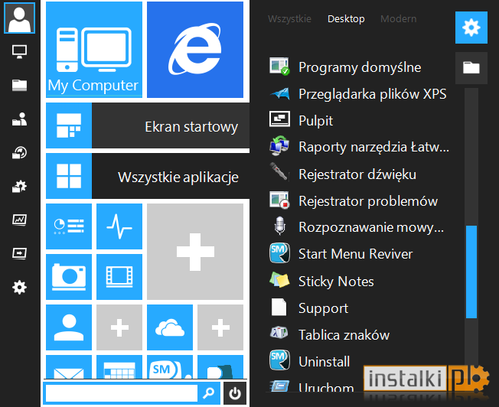Open Rozpoznawanie mowy... entry
This screenshot has height=407, width=499.
click(x=360, y=227)
